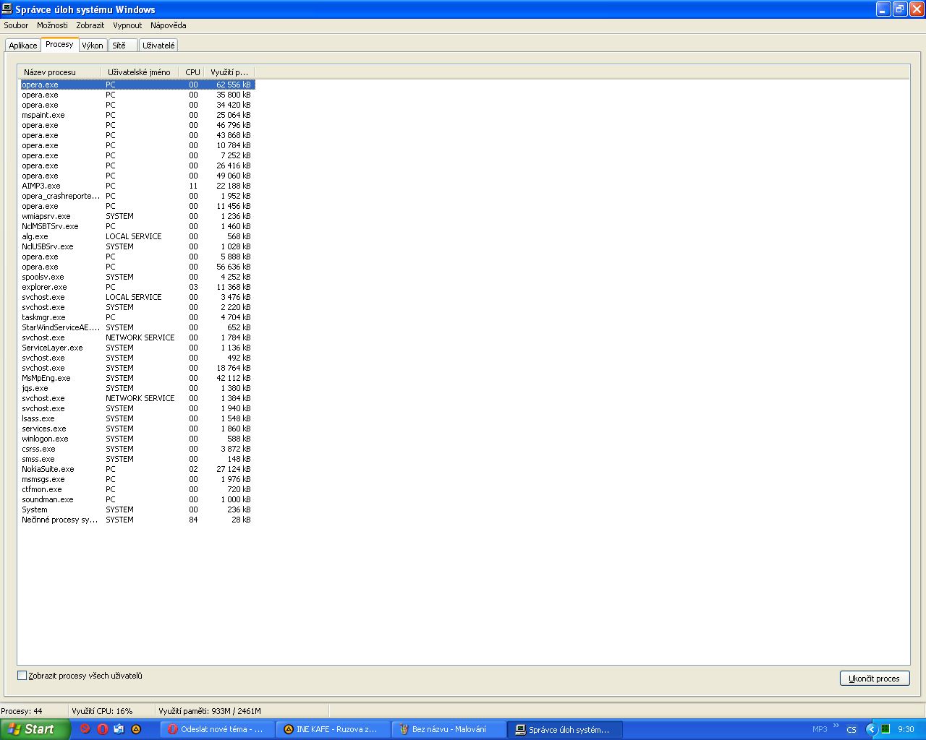Switch to Odeslat nové téma taskbar window
The height and width of the screenshot is (740, 926).
point(217,729)
